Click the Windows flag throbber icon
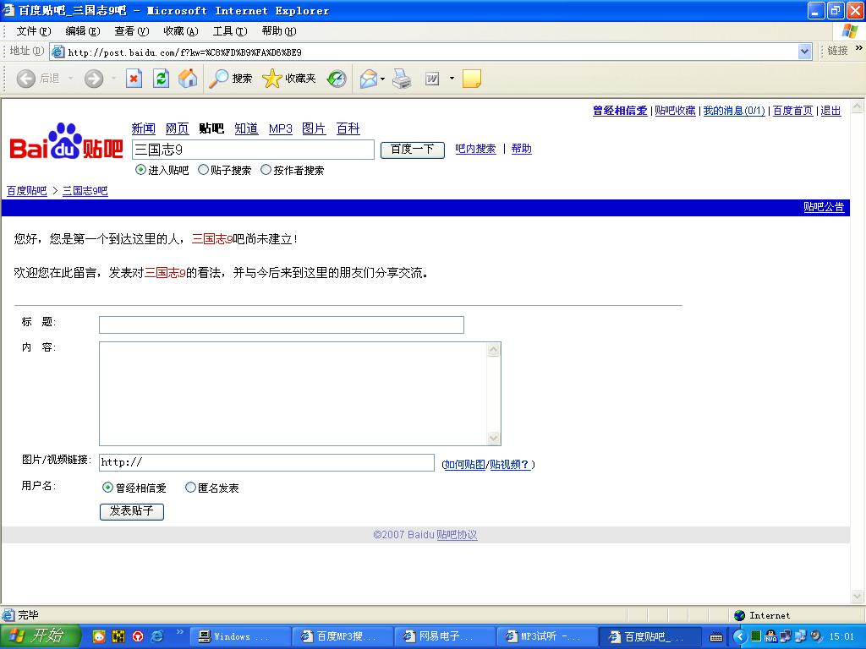This screenshot has height=649, width=866. pos(849,31)
